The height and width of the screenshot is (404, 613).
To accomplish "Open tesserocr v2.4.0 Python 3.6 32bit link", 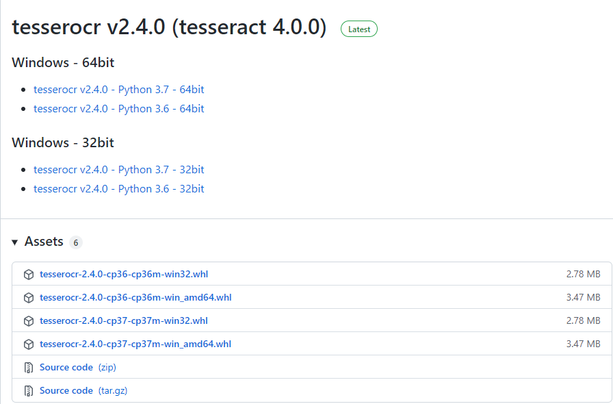I will (x=118, y=188).
